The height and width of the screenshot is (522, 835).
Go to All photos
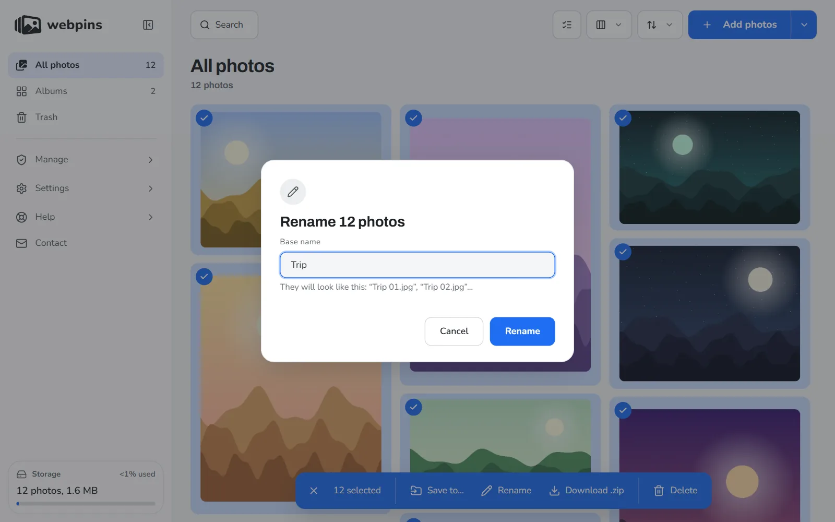click(x=86, y=65)
